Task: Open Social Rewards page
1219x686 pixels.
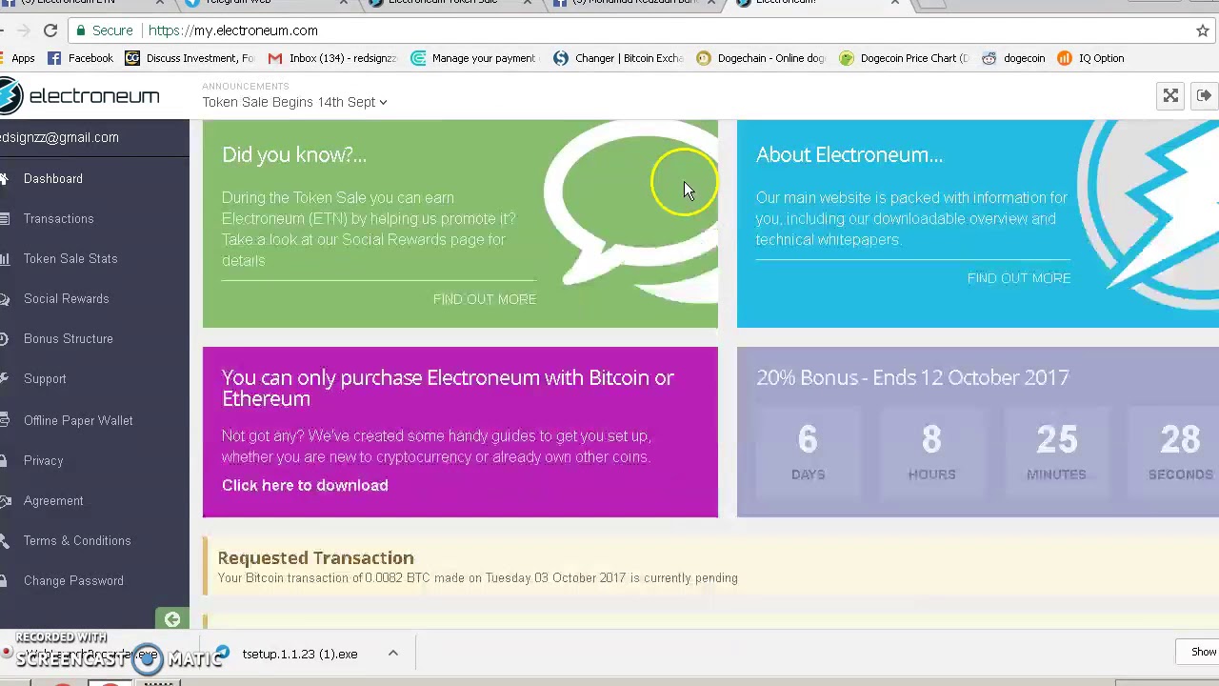Action: click(x=66, y=298)
